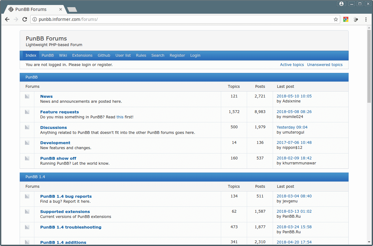Open the PunBB 1.4 bug reports forum
This screenshot has height=246, width=373.
coord(66,196)
